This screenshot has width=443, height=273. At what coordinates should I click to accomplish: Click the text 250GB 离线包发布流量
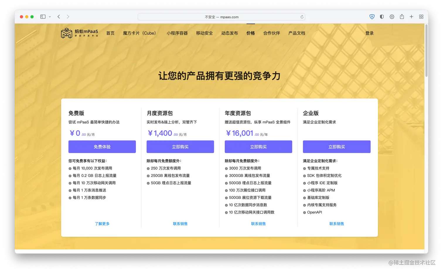click(x=170, y=176)
